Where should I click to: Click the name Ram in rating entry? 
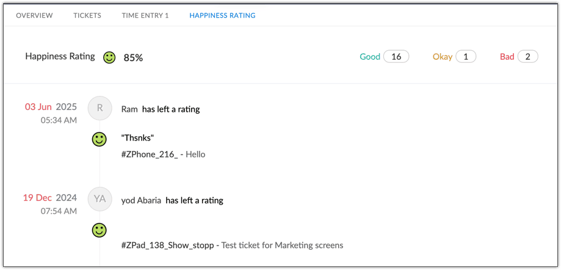[x=129, y=109]
